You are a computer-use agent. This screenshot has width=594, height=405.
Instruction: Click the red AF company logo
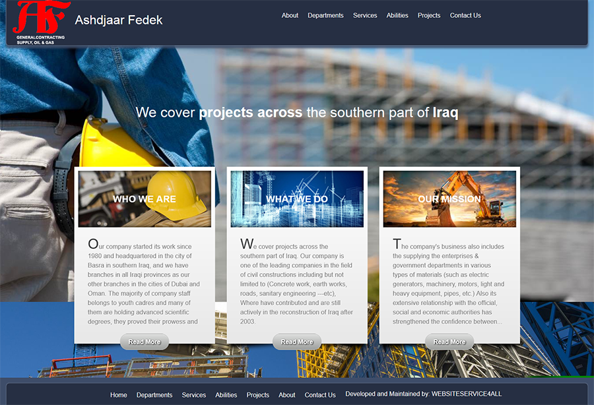coord(41,20)
